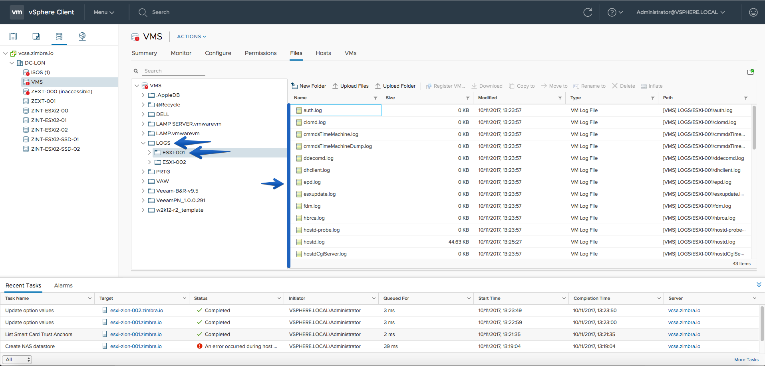This screenshot has width=765, height=366.
Task: Click More Tasks link
Action: (746, 360)
